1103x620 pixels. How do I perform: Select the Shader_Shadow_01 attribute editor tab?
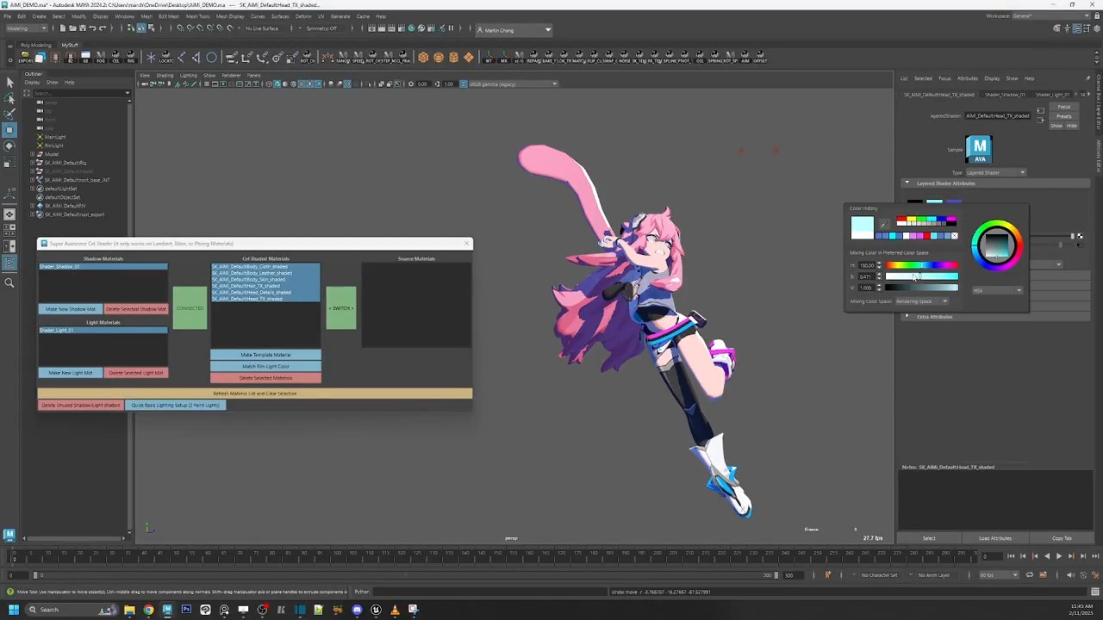click(x=1005, y=94)
